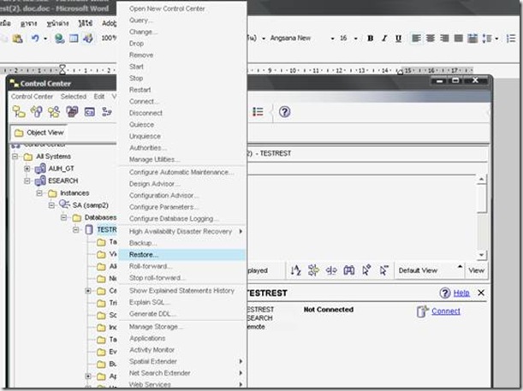The height and width of the screenshot is (391, 523).
Task: Click Word globe hyperlink icon
Action: [x=59, y=39]
